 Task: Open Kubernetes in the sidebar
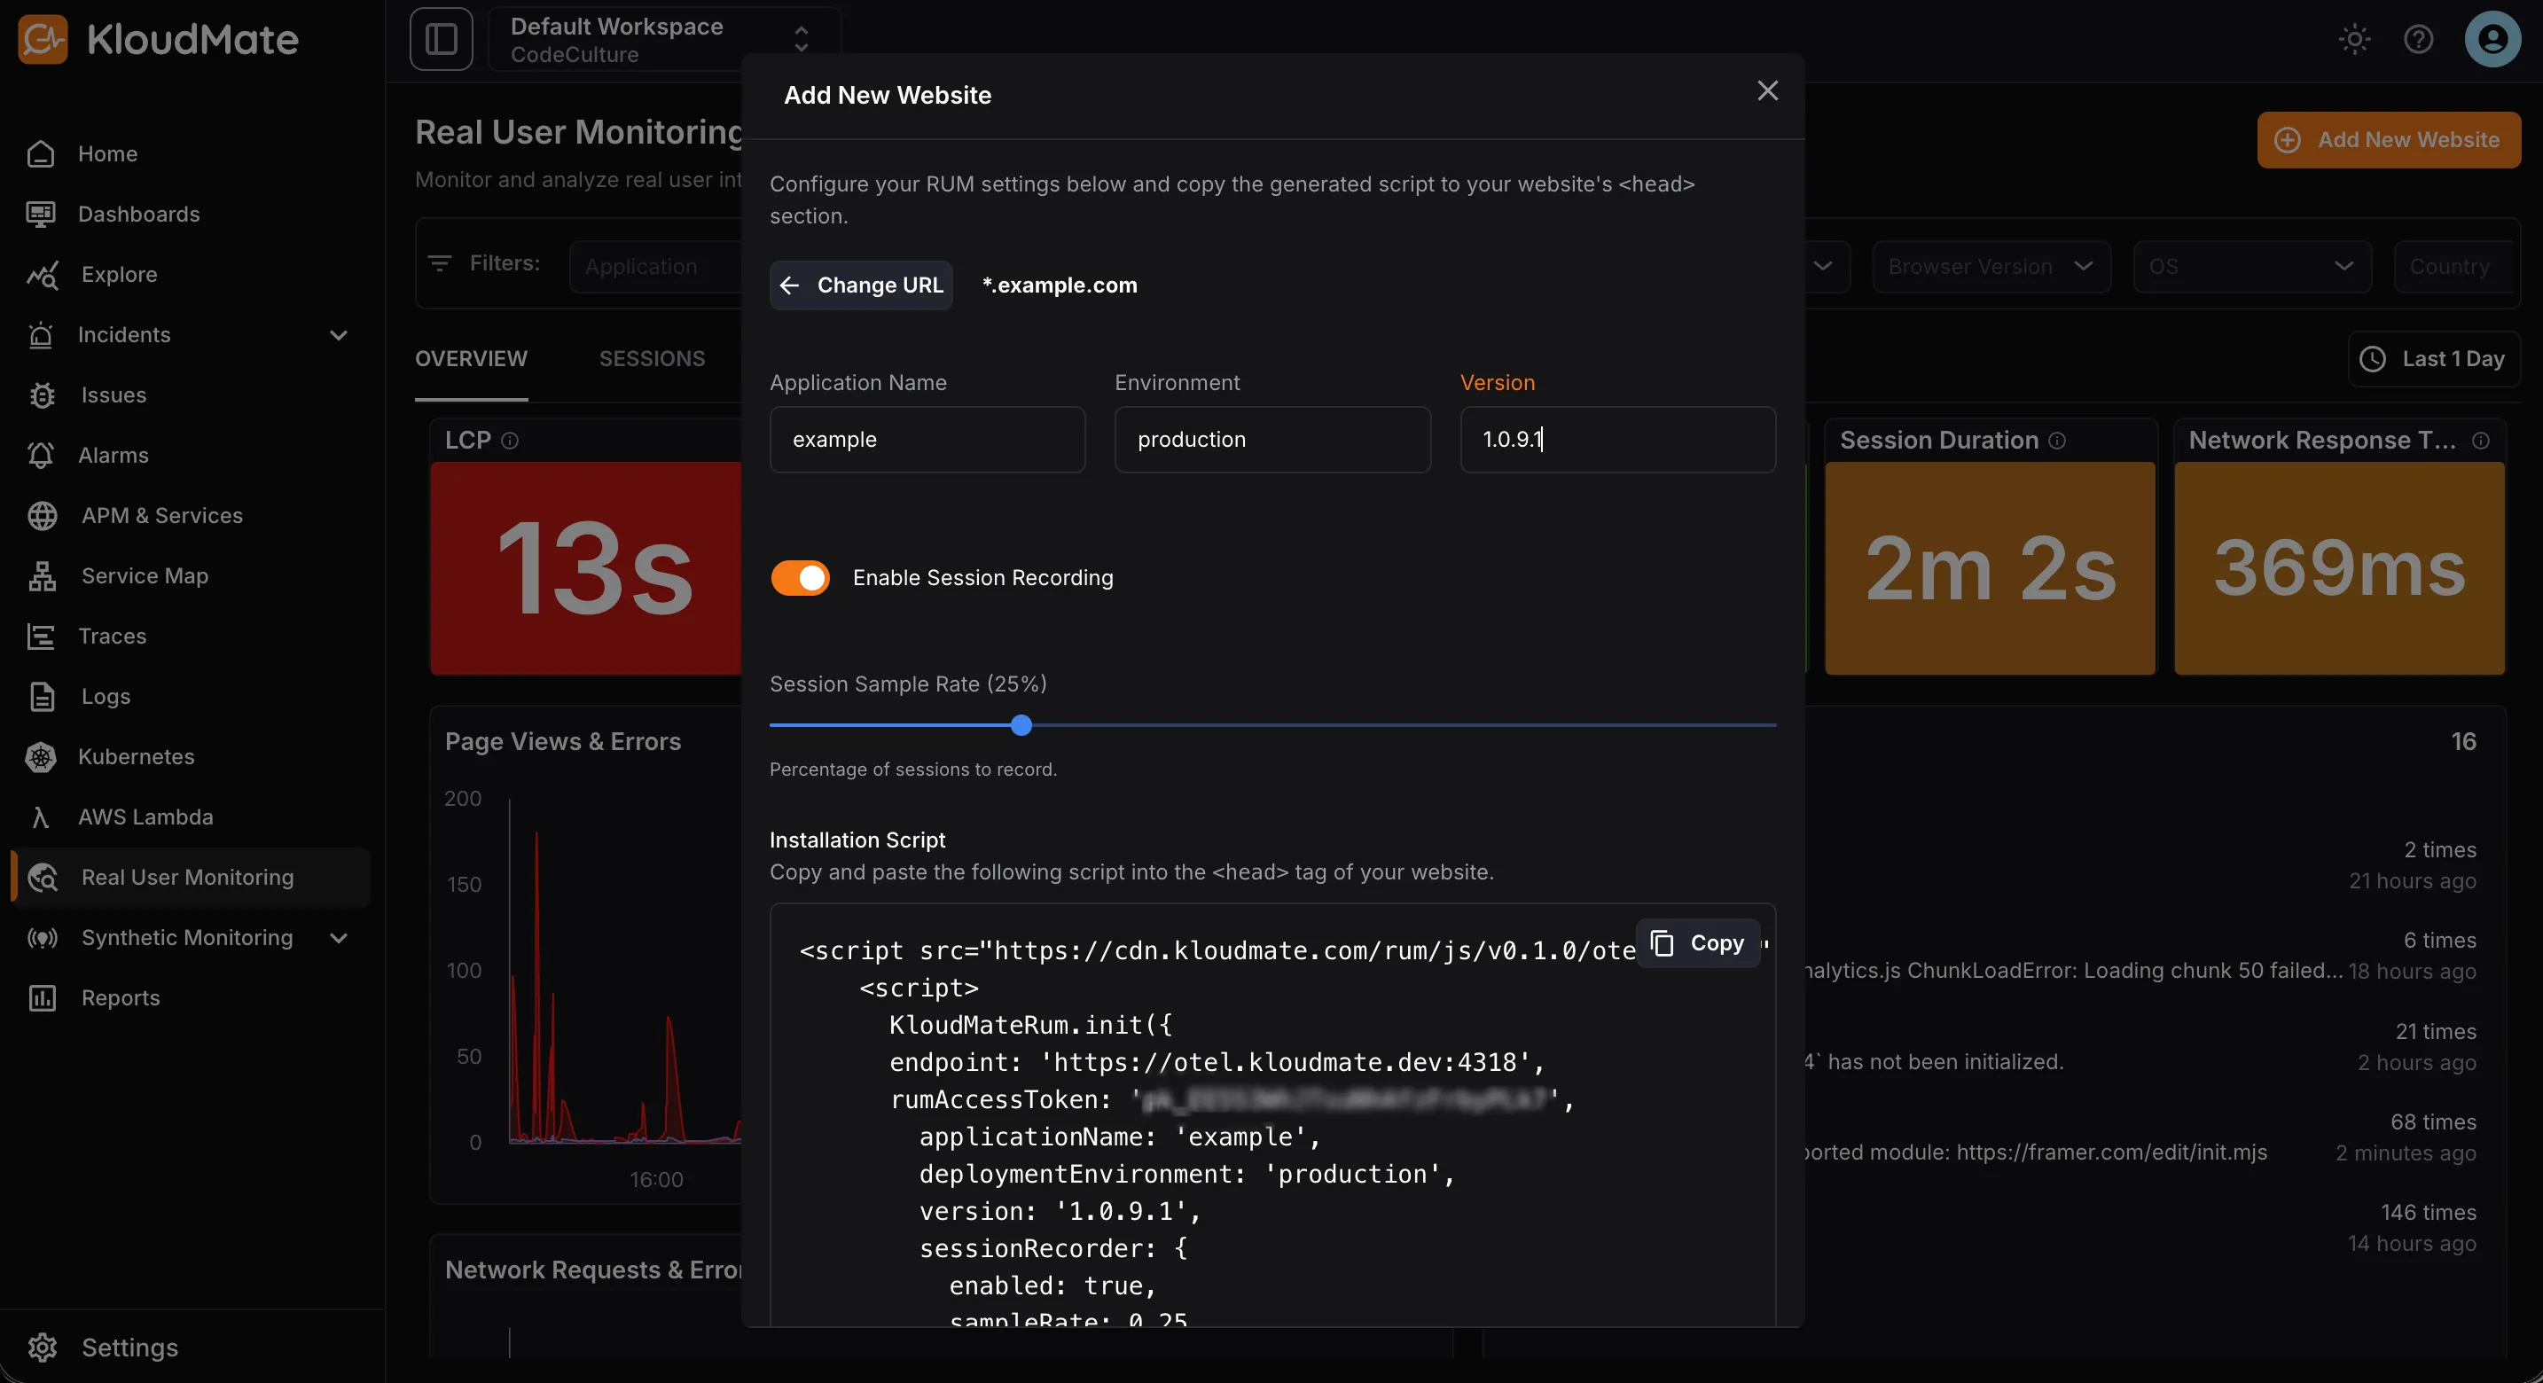point(190,756)
